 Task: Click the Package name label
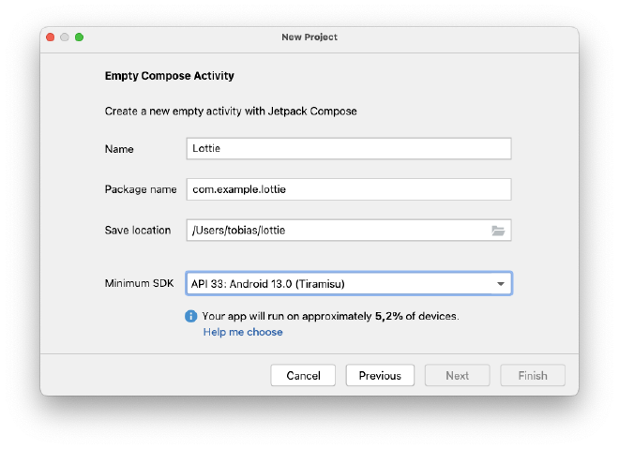click(141, 189)
